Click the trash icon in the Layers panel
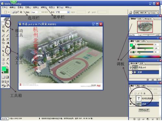Screen dimensions: 162x121 (157, 119)
